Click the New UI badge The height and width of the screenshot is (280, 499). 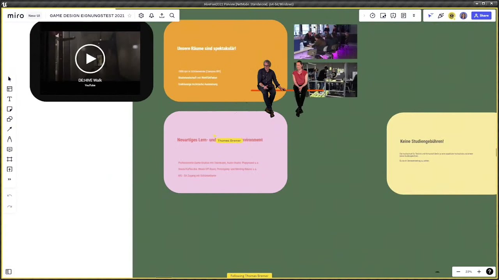point(34,16)
